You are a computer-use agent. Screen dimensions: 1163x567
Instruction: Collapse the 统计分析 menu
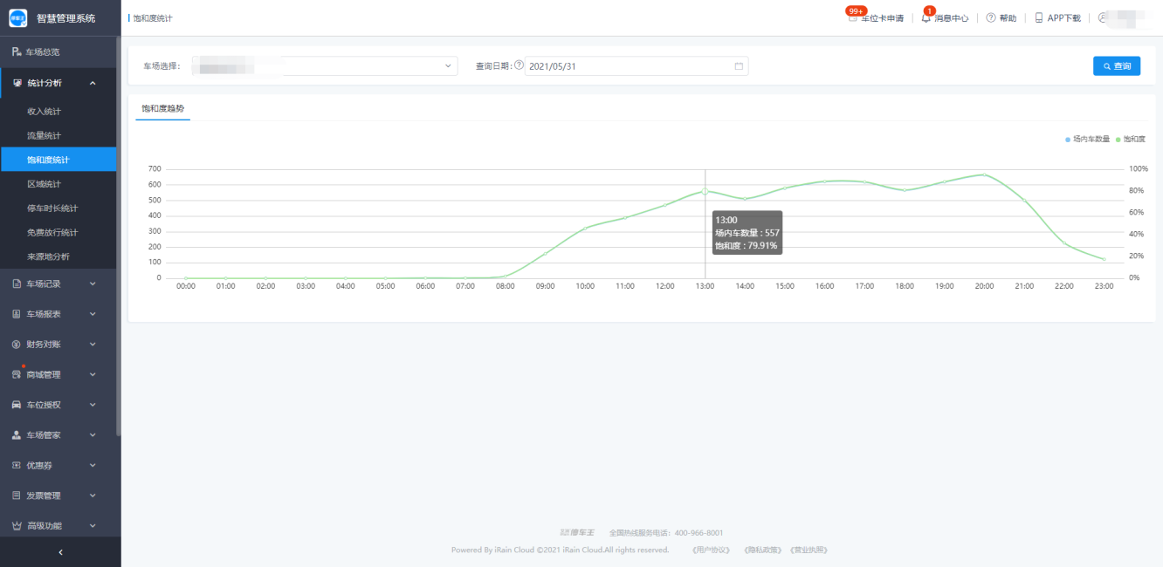click(59, 83)
